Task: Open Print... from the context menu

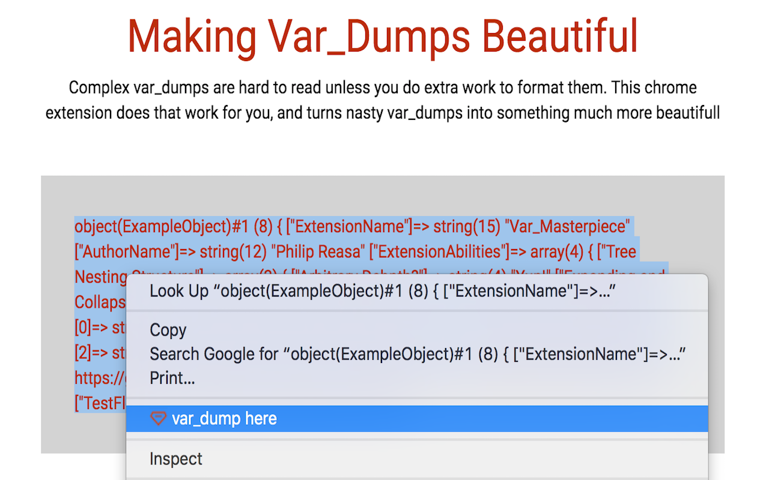Action: [x=172, y=378]
